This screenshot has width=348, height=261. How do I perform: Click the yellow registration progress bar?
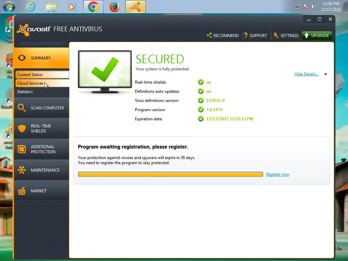click(x=171, y=174)
